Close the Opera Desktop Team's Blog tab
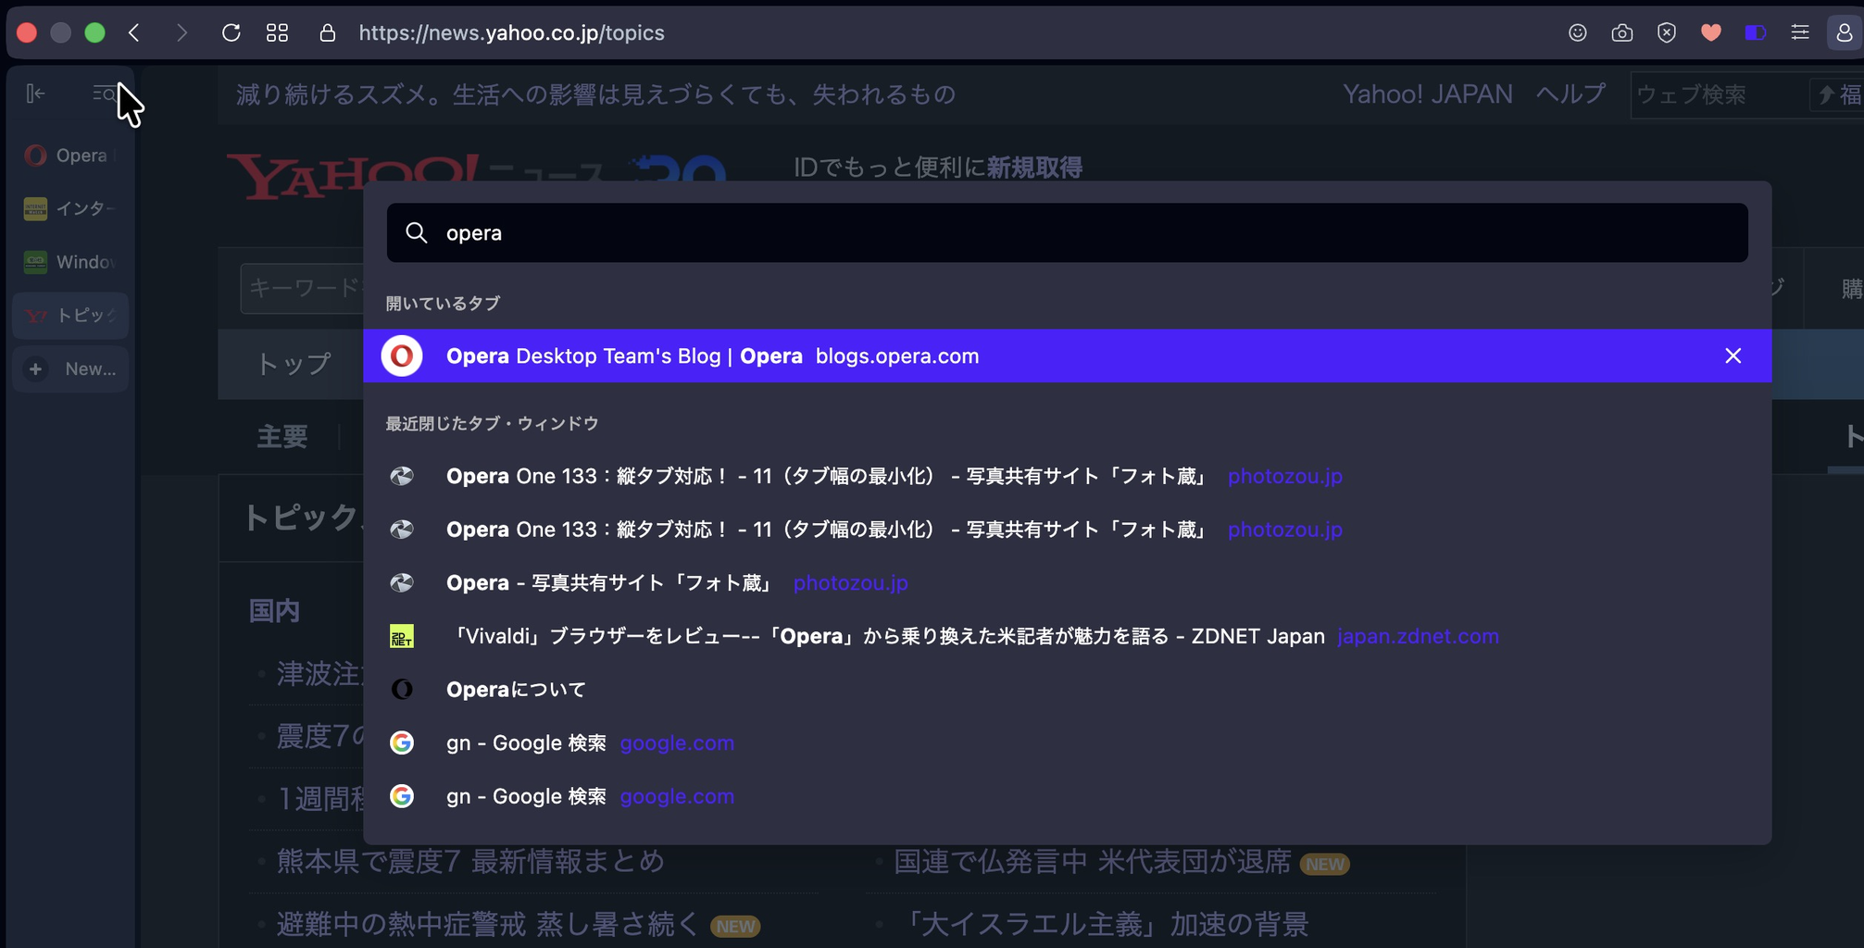This screenshot has height=948, width=1864. [x=1733, y=355]
